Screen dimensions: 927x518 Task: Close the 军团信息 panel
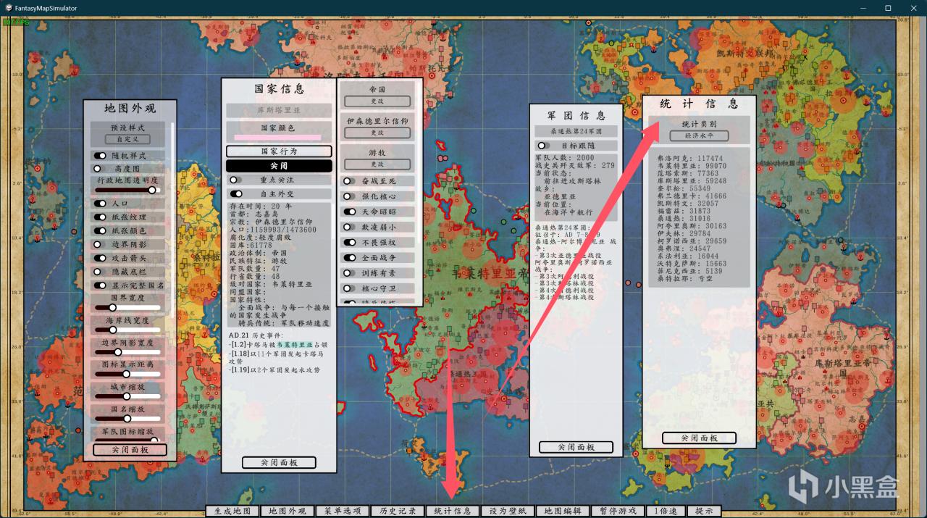pos(576,447)
